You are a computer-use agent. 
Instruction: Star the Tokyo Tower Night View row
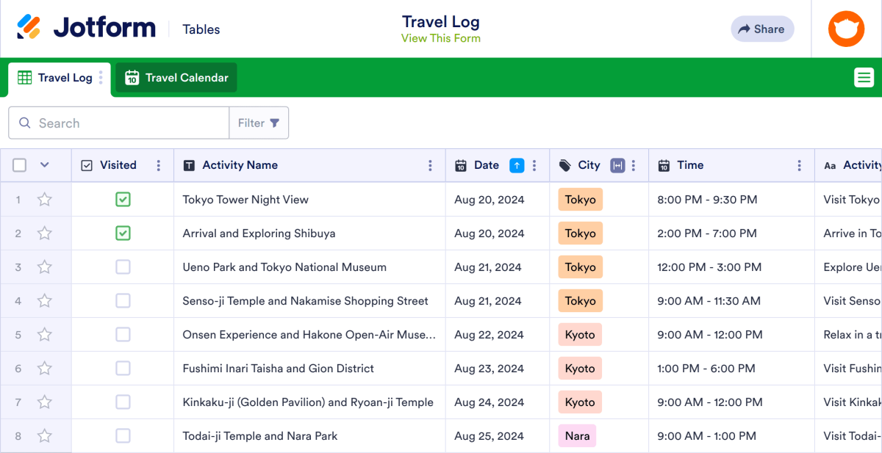click(44, 199)
